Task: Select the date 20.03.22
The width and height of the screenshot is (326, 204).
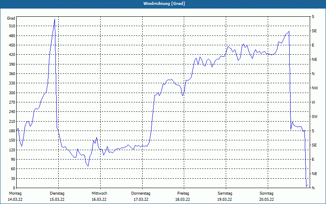Action: pyautogui.click(x=267, y=200)
